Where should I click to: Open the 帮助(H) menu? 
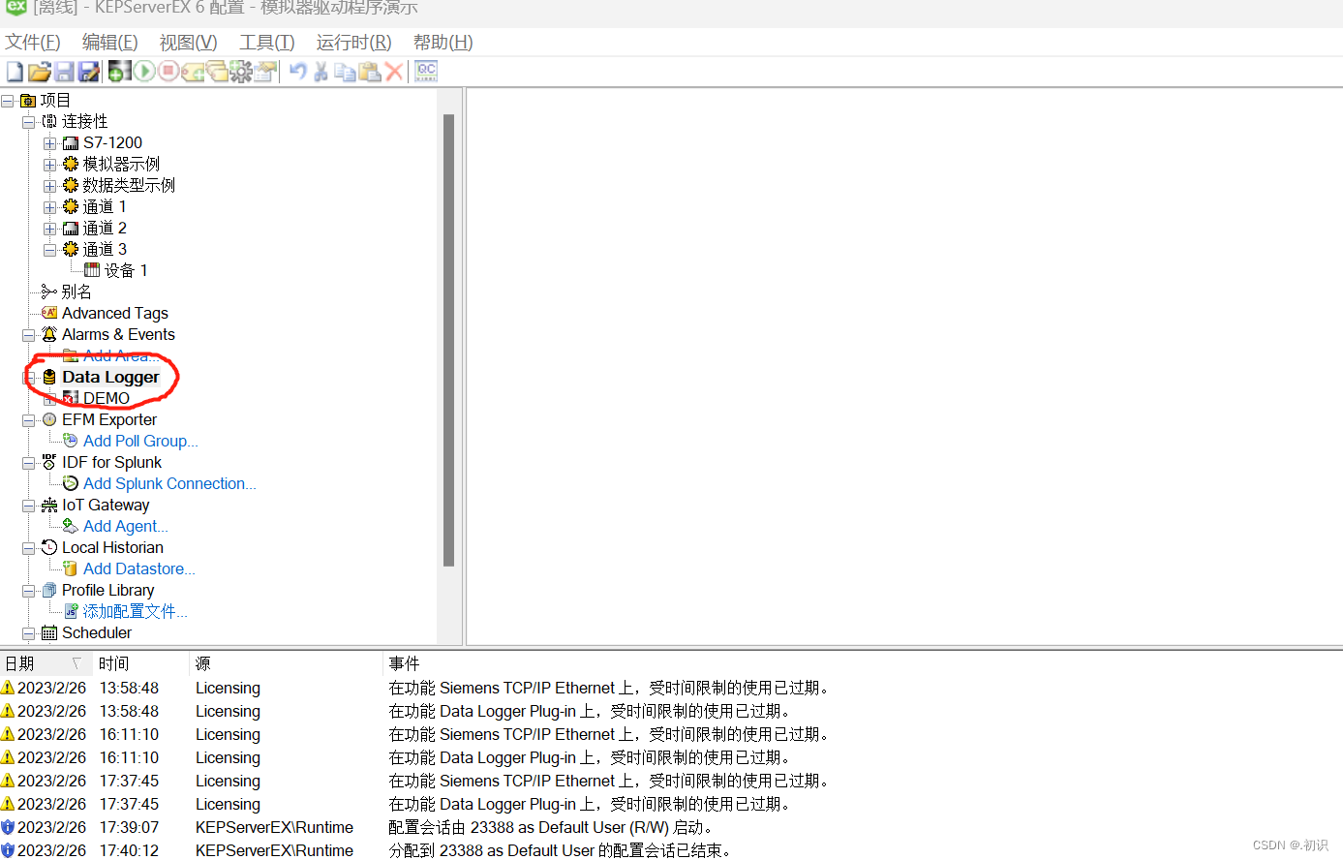coord(443,43)
